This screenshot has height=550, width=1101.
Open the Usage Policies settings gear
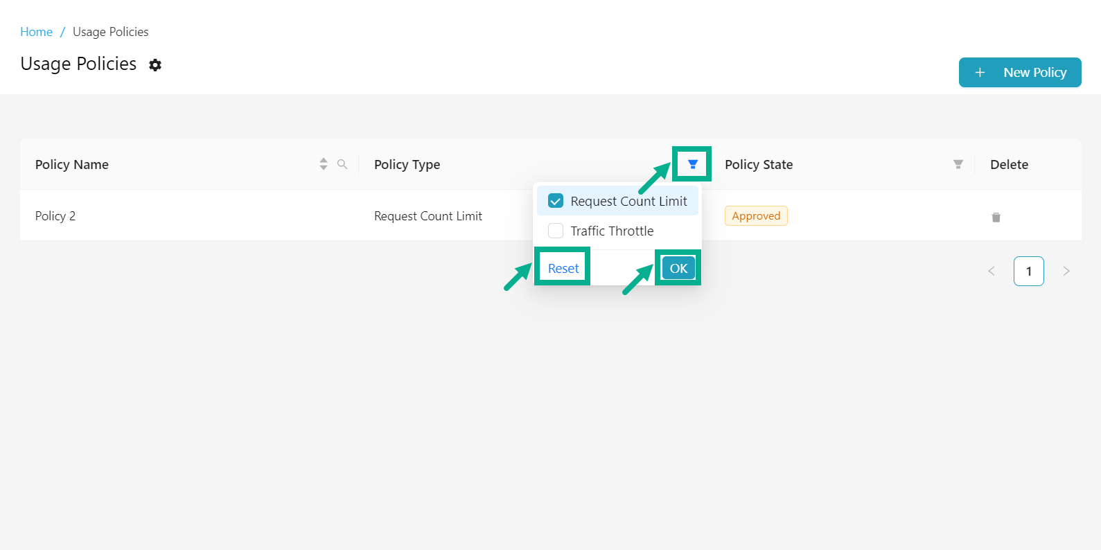pos(155,65)
